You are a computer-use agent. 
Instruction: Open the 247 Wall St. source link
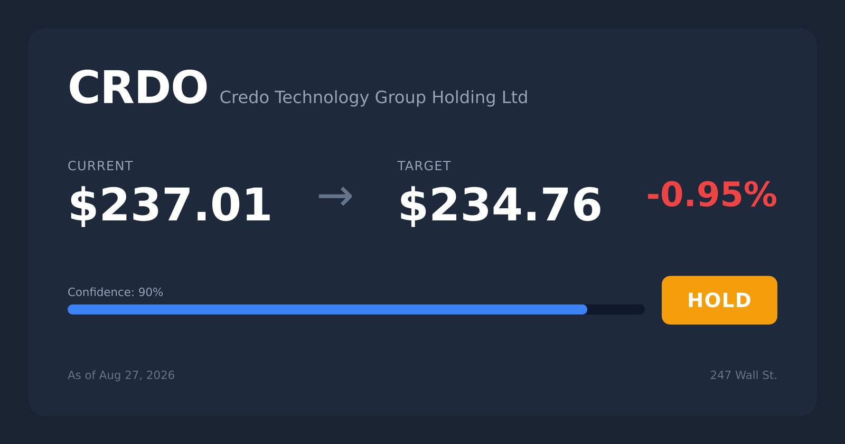pos(744,375)
